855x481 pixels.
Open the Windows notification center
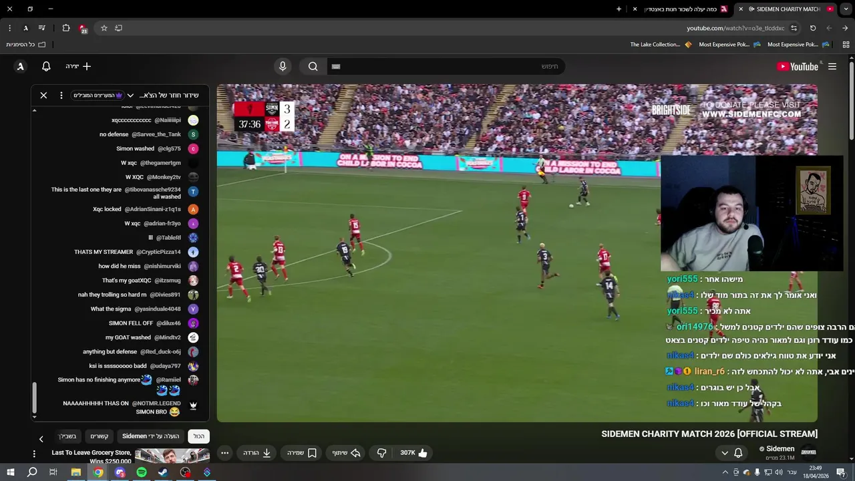point(842,472)
